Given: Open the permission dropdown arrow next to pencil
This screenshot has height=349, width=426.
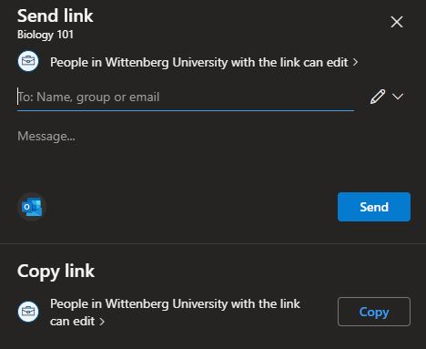Looking at the screenshot, I should pos(398,97).
